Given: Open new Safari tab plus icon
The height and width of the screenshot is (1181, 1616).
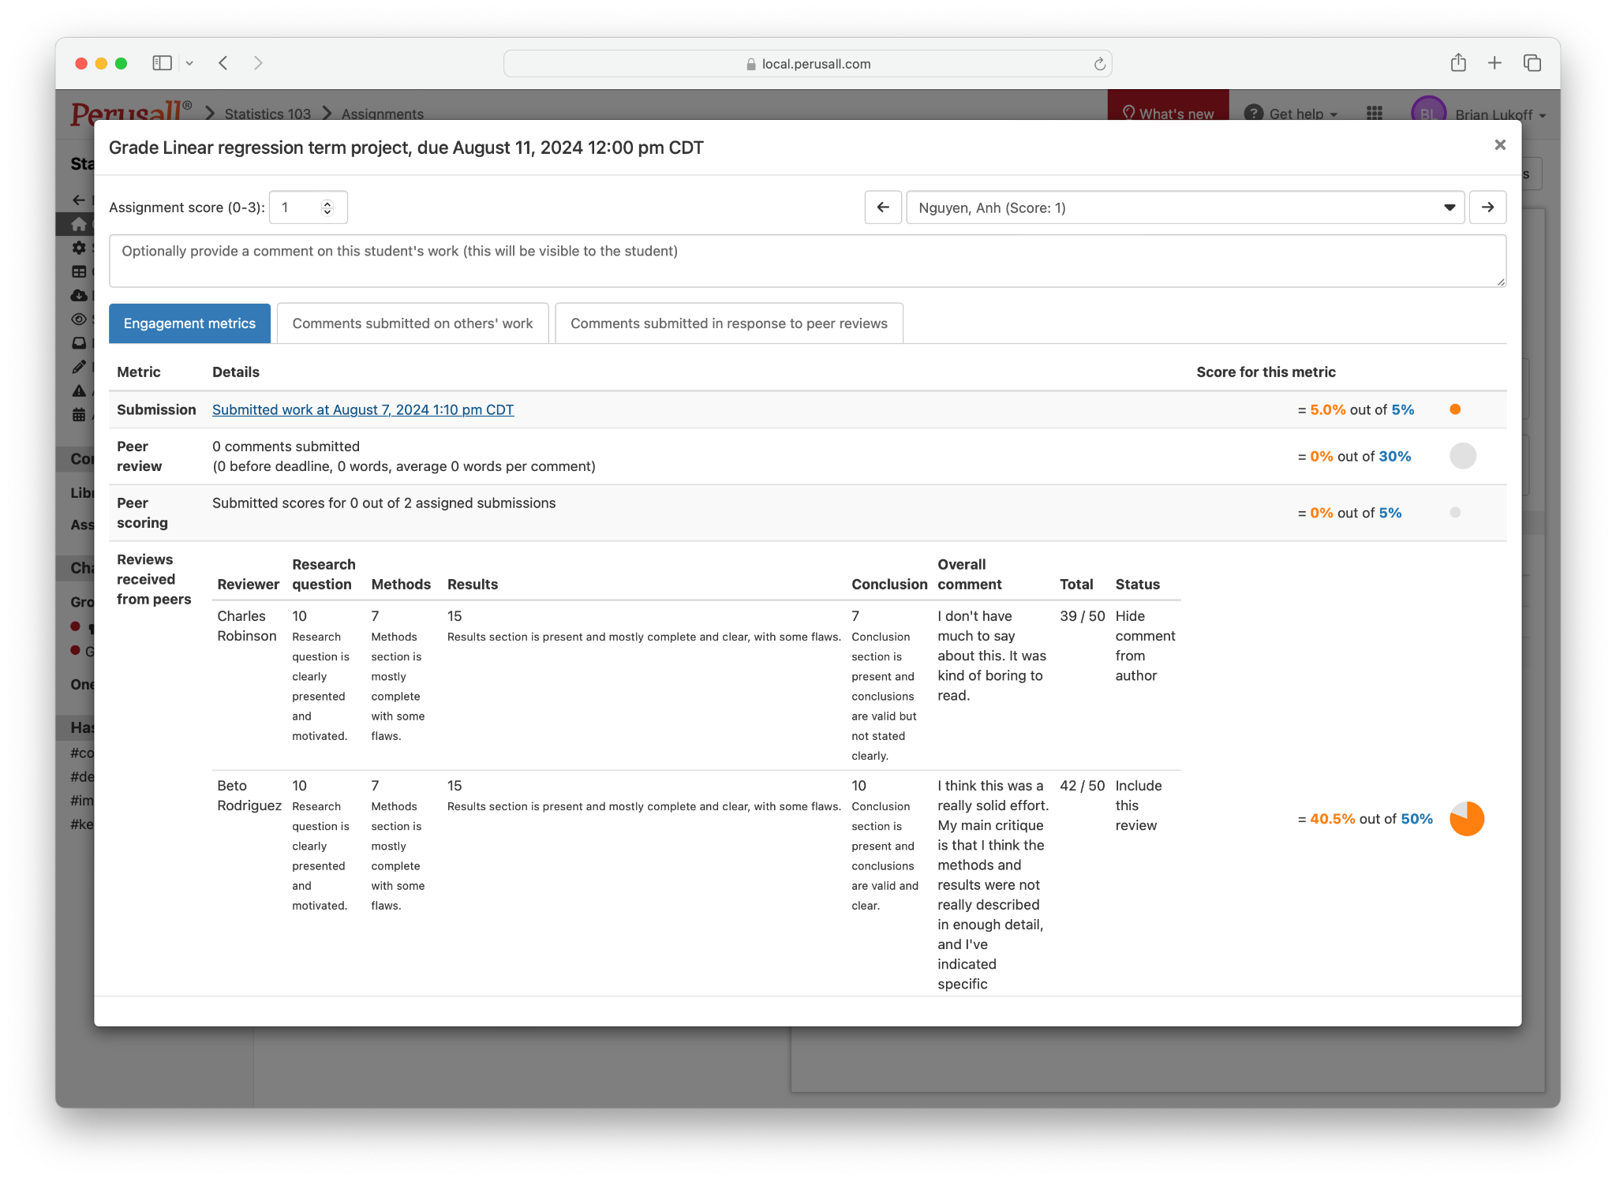Looking at the screenshot, I should [1494, 63].
